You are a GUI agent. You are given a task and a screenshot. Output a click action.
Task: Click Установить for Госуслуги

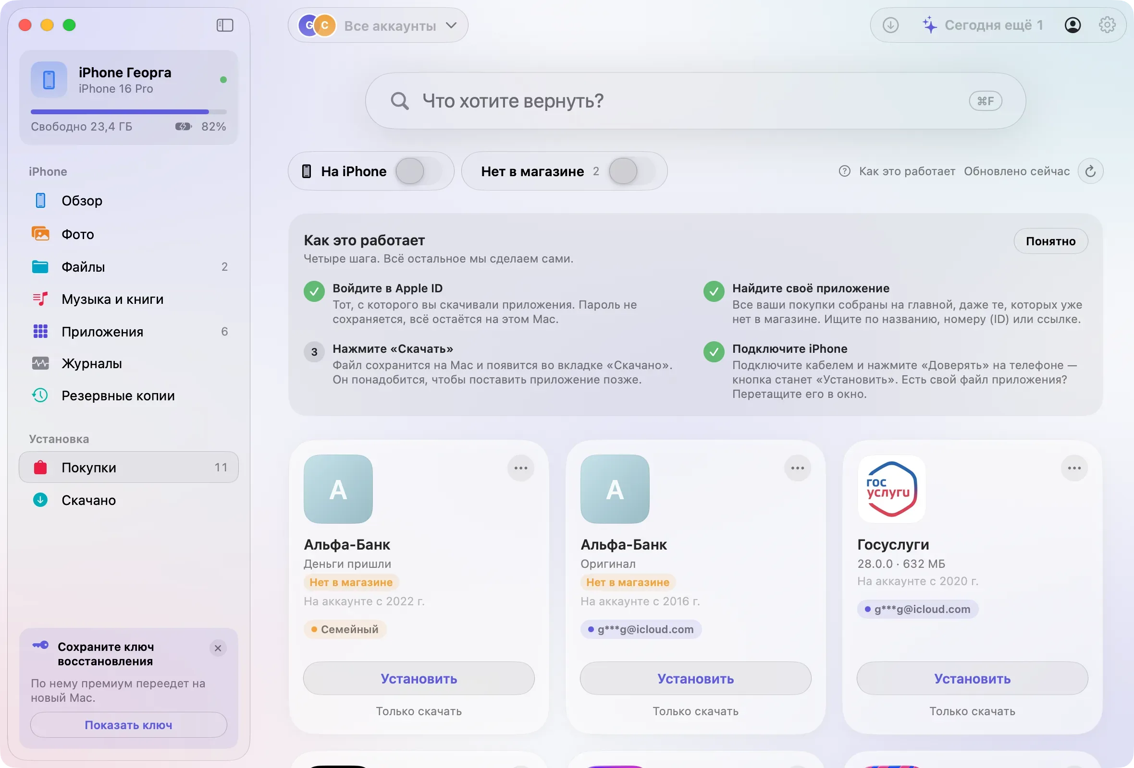[x=972, y=678]
